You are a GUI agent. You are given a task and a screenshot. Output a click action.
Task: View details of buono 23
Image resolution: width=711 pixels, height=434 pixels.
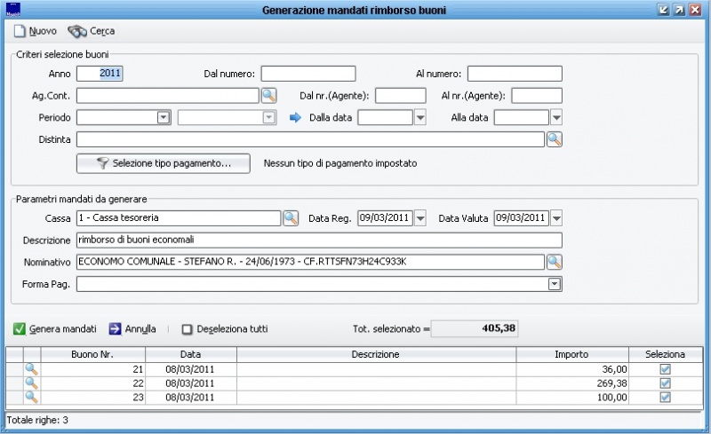click(x=32, y=398)
